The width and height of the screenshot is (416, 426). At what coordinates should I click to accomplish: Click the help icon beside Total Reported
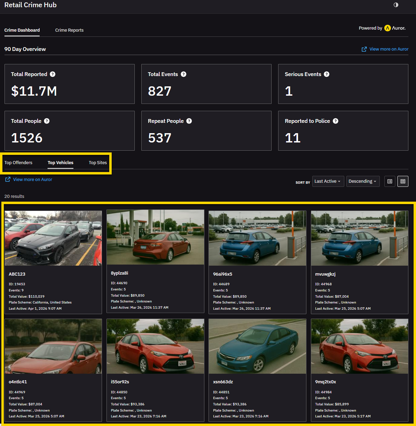(x=52, y=74)
